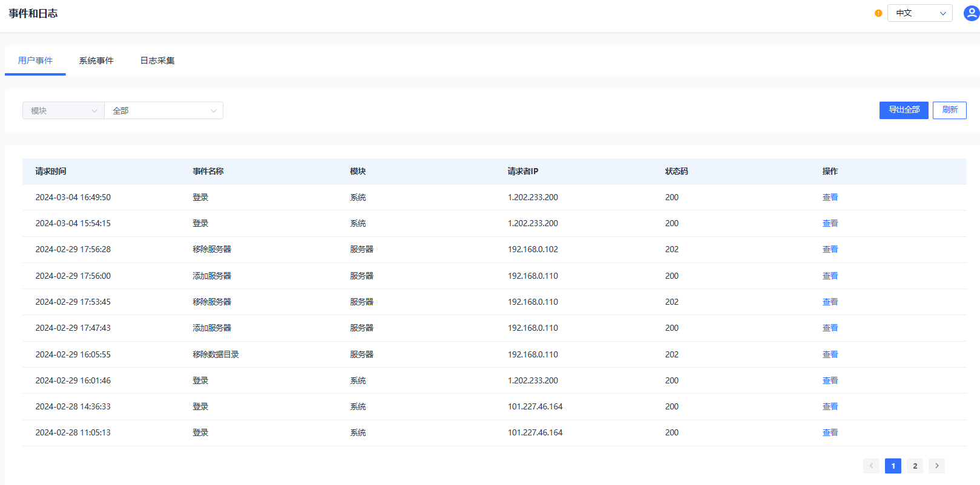The width and height of the screenshot is (980, 485).
Task: Click the 状态码 column header
Action: pyautogui.click(x=676, y=171)
